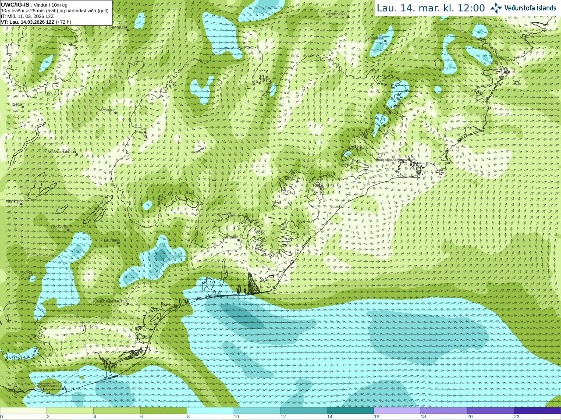Click the Eyjabakkar place name label
561x420 pixels.
(375, 38)
